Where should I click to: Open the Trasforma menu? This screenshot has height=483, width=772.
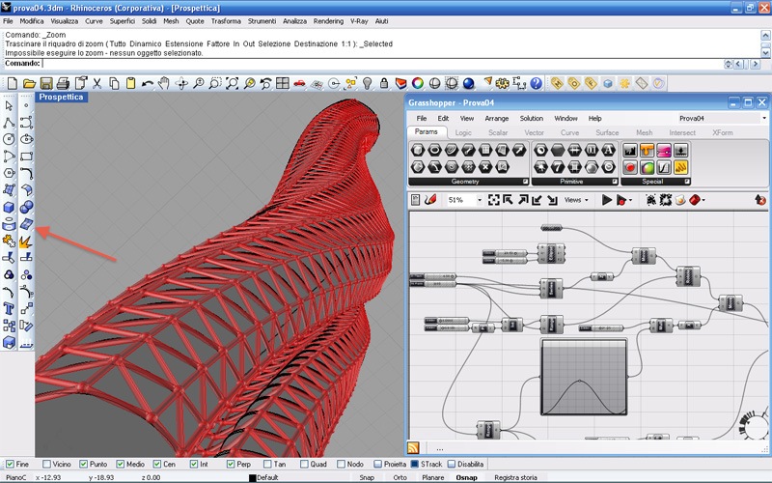pyautogui.click(x=226, y=21)
